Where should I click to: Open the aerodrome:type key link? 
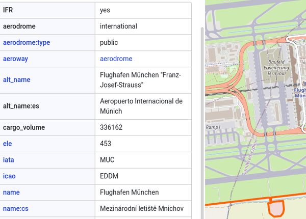27,42
